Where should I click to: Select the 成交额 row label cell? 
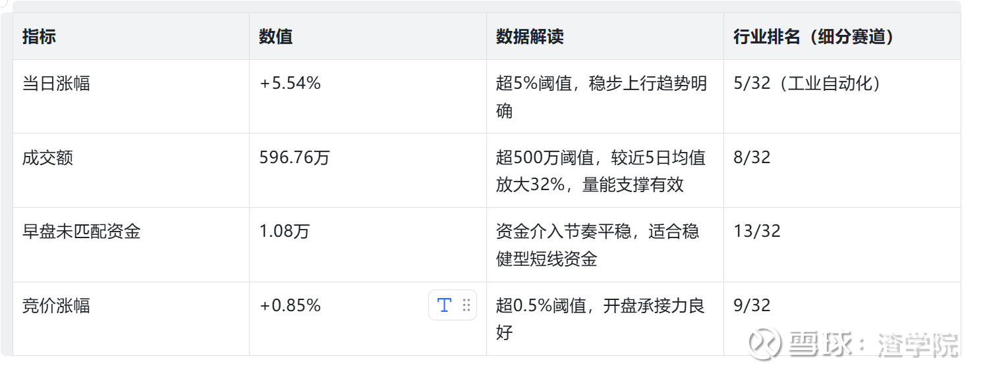point(47,158)
